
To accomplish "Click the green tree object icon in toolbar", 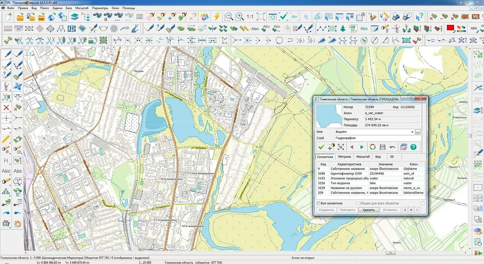I will coord(343,28).
